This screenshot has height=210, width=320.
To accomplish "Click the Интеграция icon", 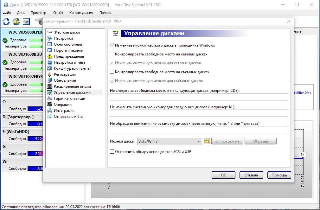I will click(50, 111).
